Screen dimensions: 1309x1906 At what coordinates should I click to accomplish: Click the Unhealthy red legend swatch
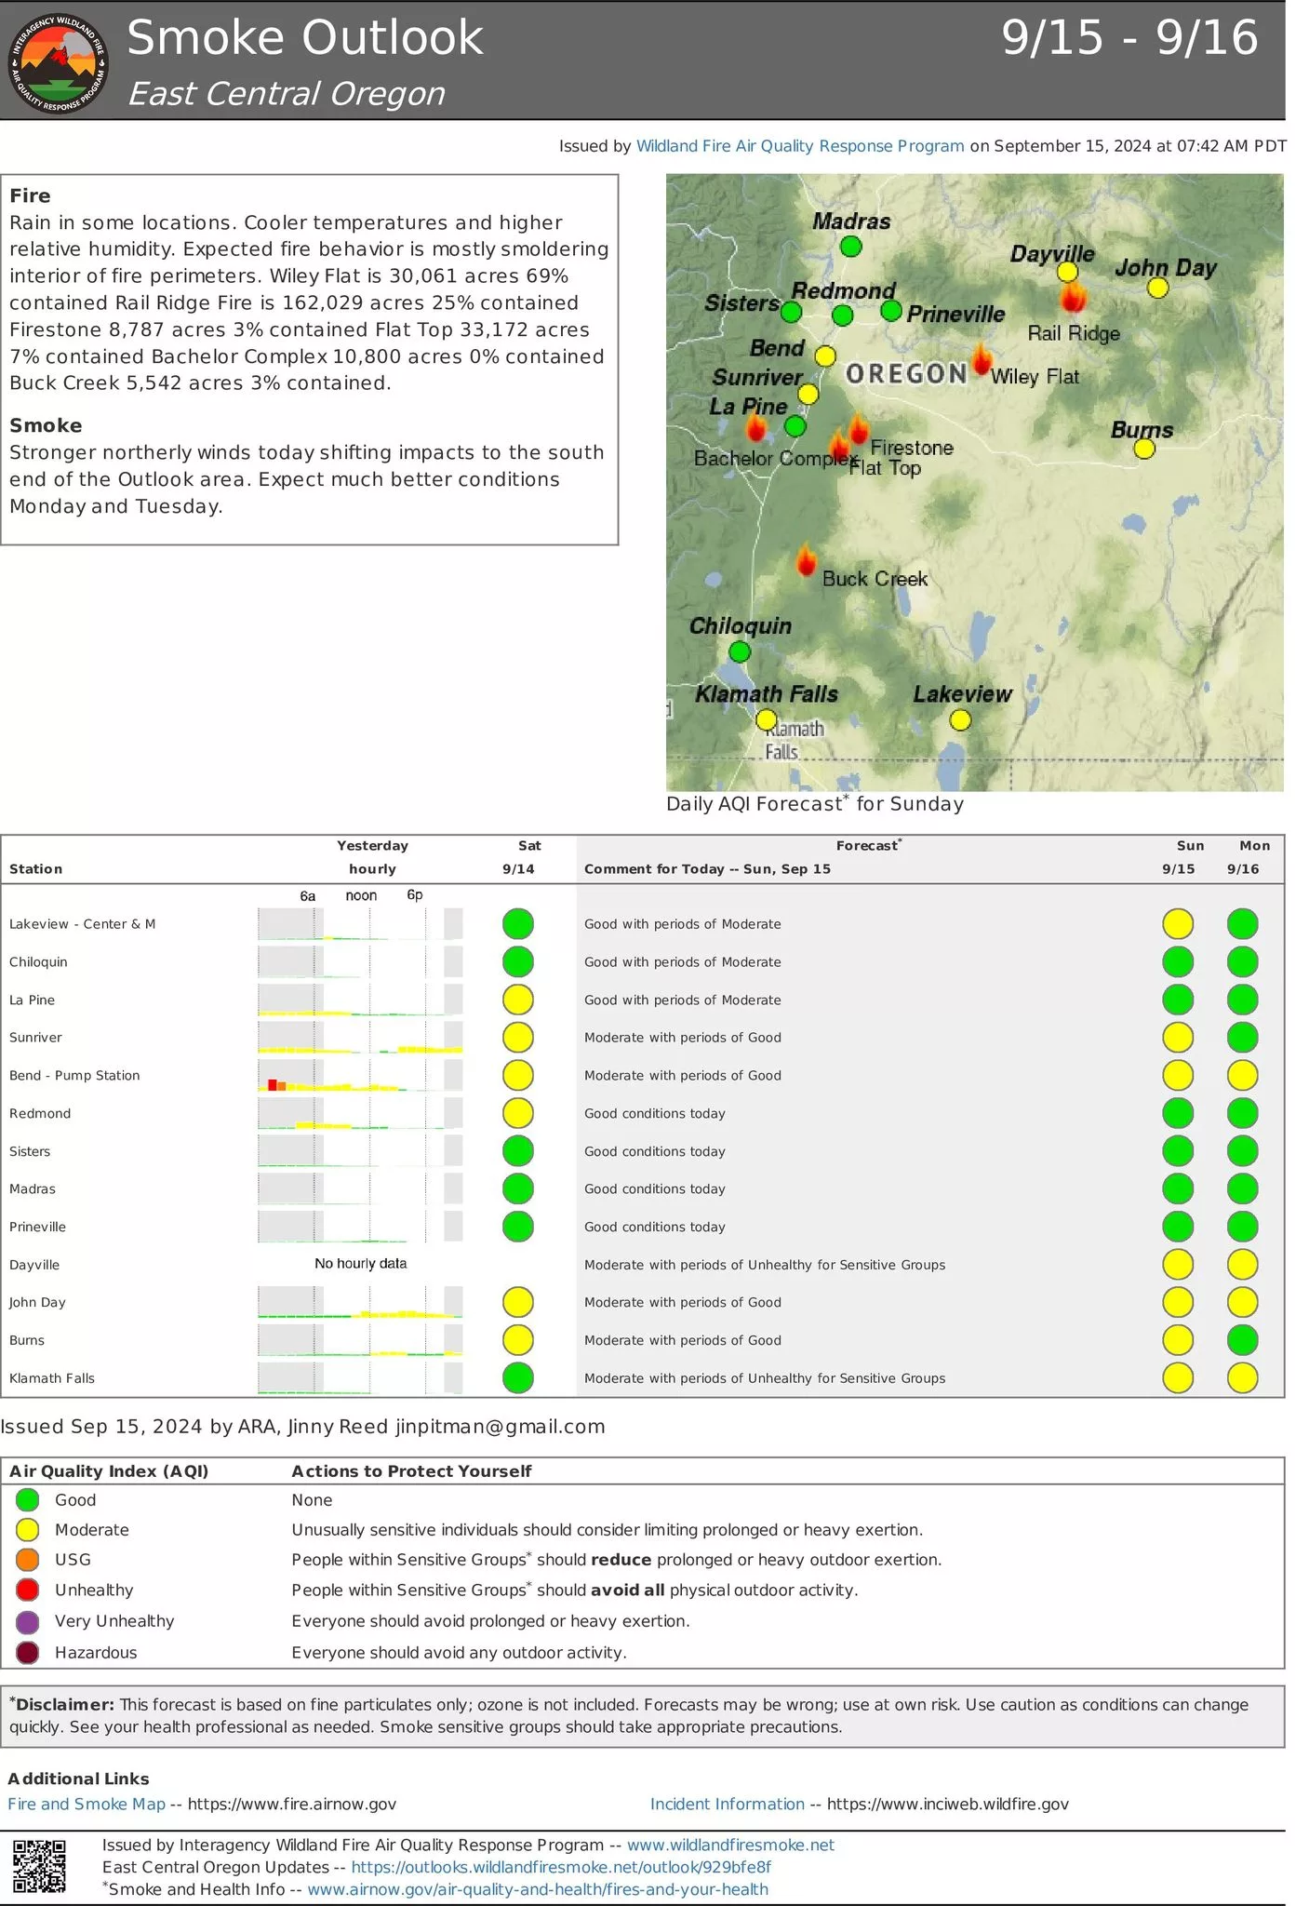(28, 1590)
